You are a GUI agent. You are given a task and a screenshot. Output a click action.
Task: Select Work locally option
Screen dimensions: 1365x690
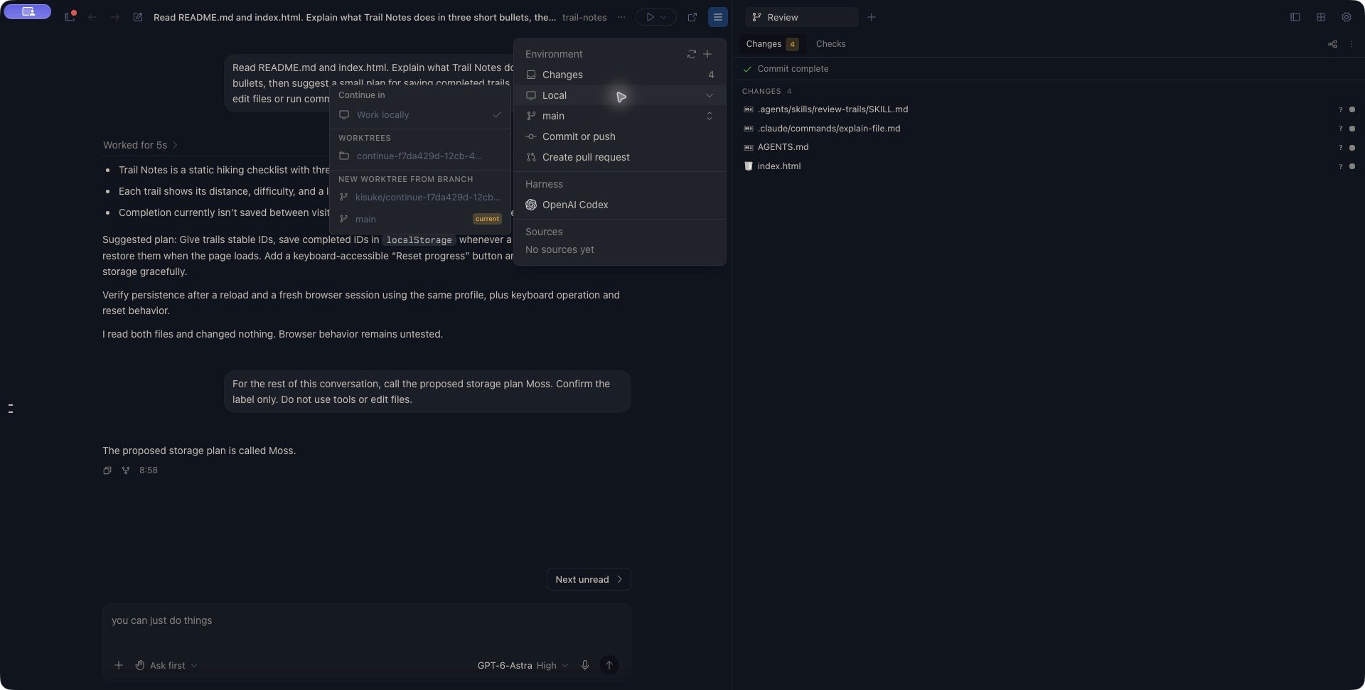[420, 114]
